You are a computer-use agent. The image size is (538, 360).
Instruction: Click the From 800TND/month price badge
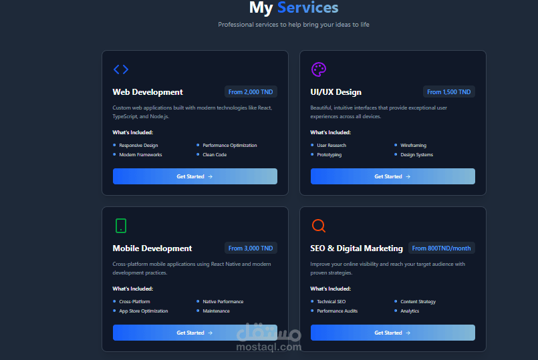pyautogui.click(x=441, y=248)
